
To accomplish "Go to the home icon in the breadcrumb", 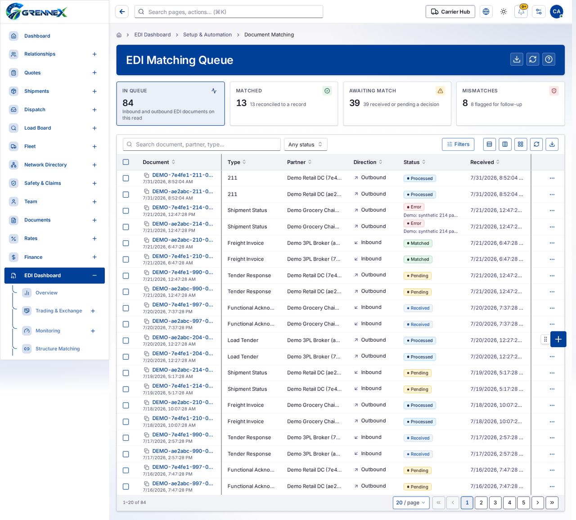I will (x=119, y=35).
